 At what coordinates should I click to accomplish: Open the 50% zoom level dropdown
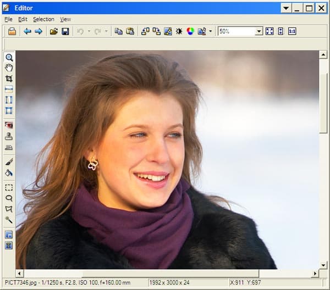coord(259,31)
